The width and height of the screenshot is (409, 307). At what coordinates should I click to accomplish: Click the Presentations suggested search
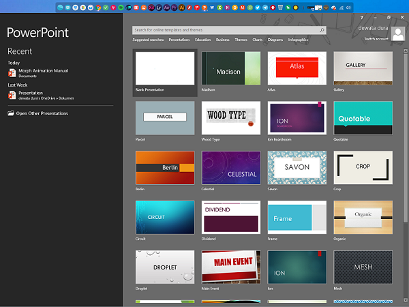click(179, 40)
